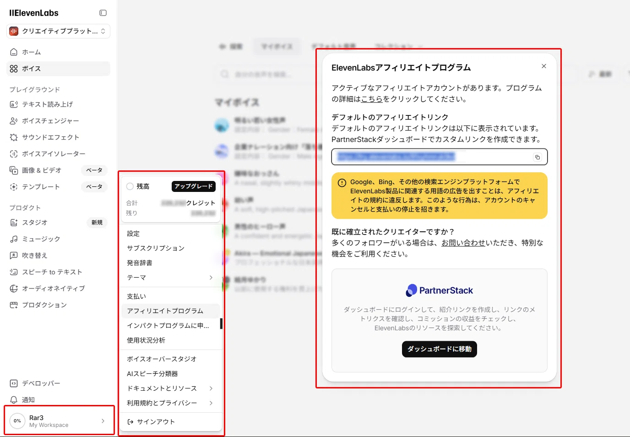Click the アップグレード upgrade button
The width and height of the screenshot is (630, 437).
tap(194, 186)
